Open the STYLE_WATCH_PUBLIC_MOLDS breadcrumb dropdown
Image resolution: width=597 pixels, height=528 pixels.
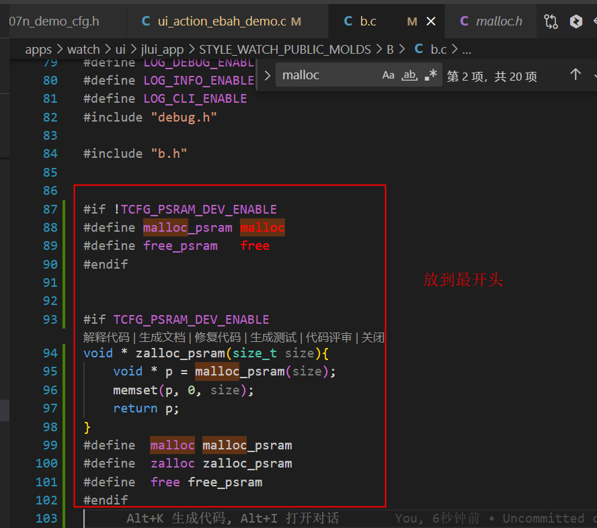[285, 50]
